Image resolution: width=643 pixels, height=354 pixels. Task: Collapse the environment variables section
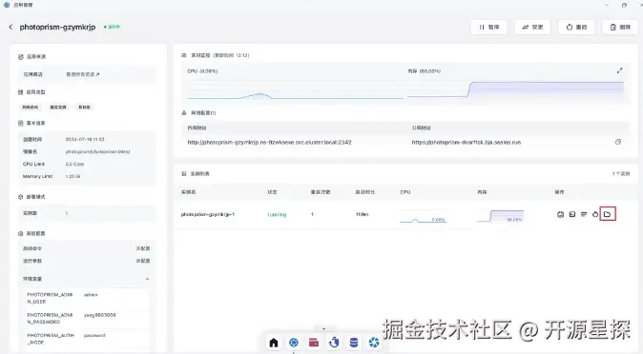point(147,279)
